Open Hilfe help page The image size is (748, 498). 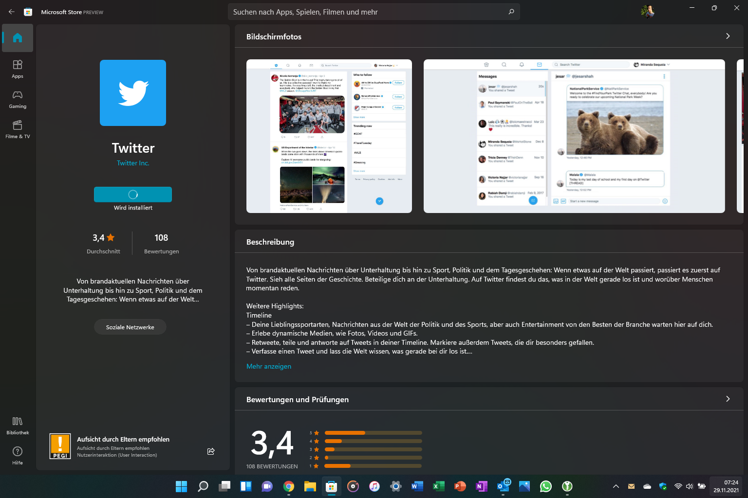click(18, 455)
